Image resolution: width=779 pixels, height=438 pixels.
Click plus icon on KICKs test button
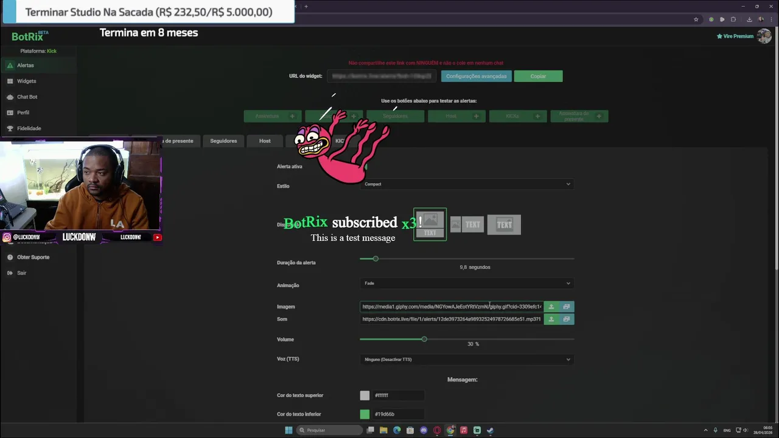tap(537, 116)
